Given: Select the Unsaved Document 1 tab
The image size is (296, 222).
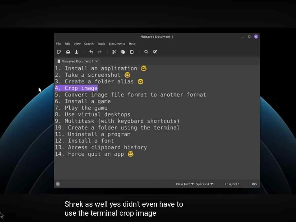Looking at the screenshot, I should (77, 61).
